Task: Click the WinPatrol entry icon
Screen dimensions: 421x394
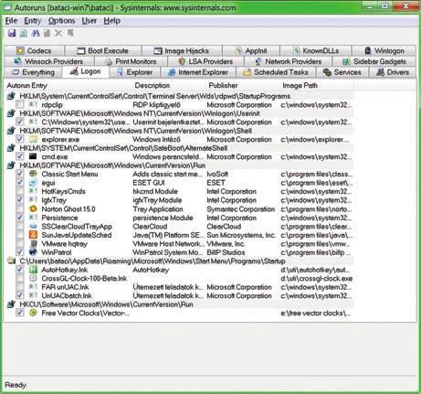Action: click(x=33, y=252)
